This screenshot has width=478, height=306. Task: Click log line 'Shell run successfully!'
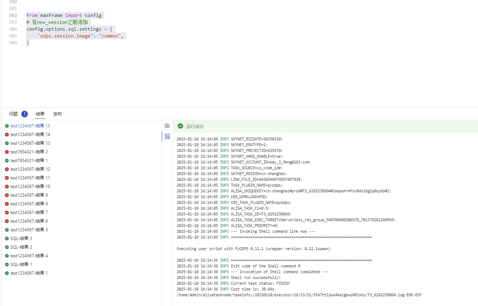tap(229, 277)
